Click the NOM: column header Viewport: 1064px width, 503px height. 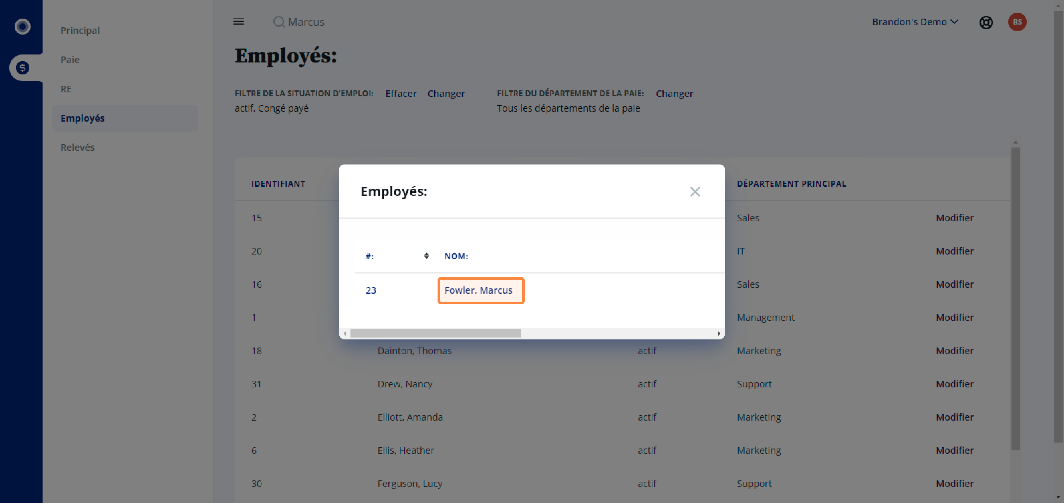pyautogui.click(x=456, y=256)
